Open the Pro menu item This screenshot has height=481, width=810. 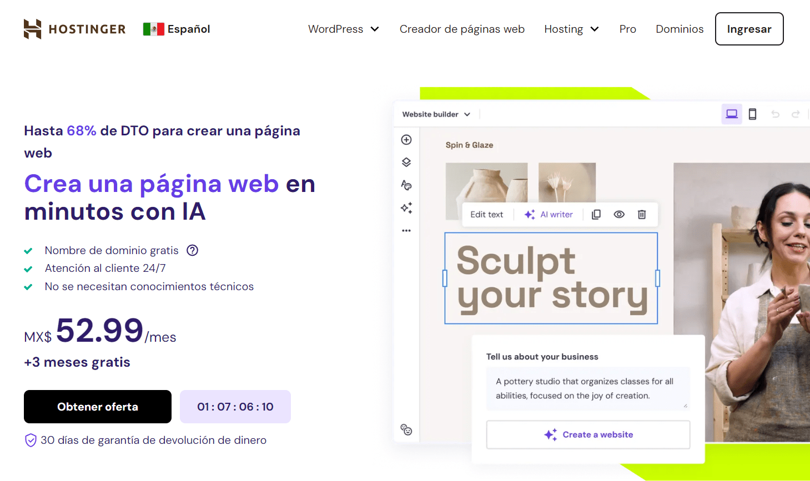[628, 29]
